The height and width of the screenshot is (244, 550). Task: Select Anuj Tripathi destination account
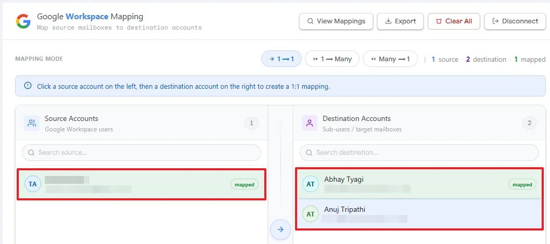(x=419, y=214)
